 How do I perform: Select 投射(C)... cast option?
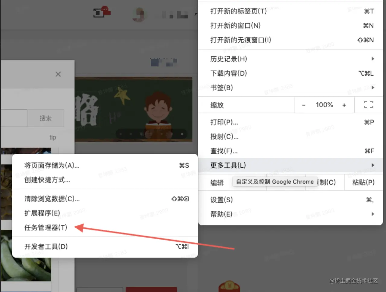(290, 136)
